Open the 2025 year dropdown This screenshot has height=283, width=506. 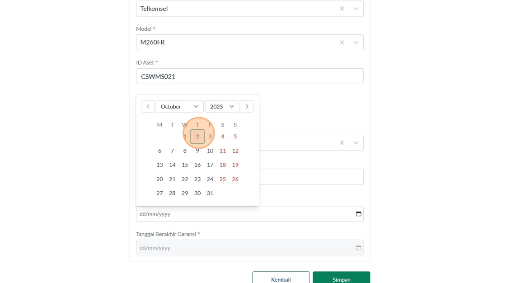[222, 107]
